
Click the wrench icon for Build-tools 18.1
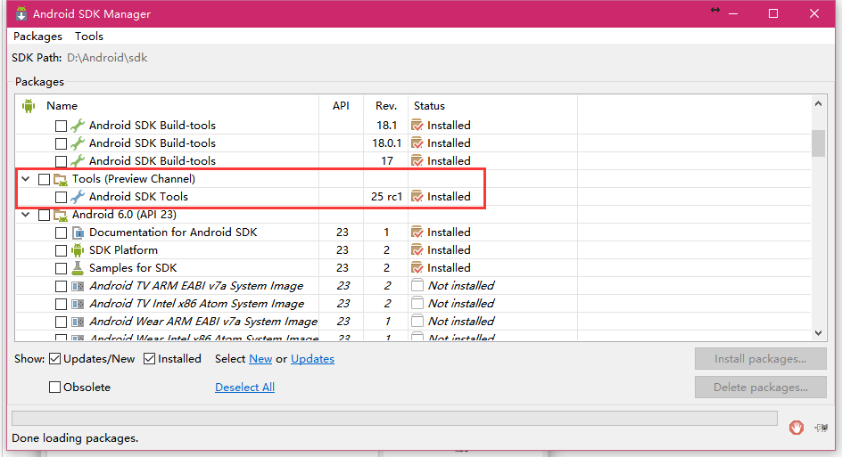pyautogui.click(x=78, y=126)
